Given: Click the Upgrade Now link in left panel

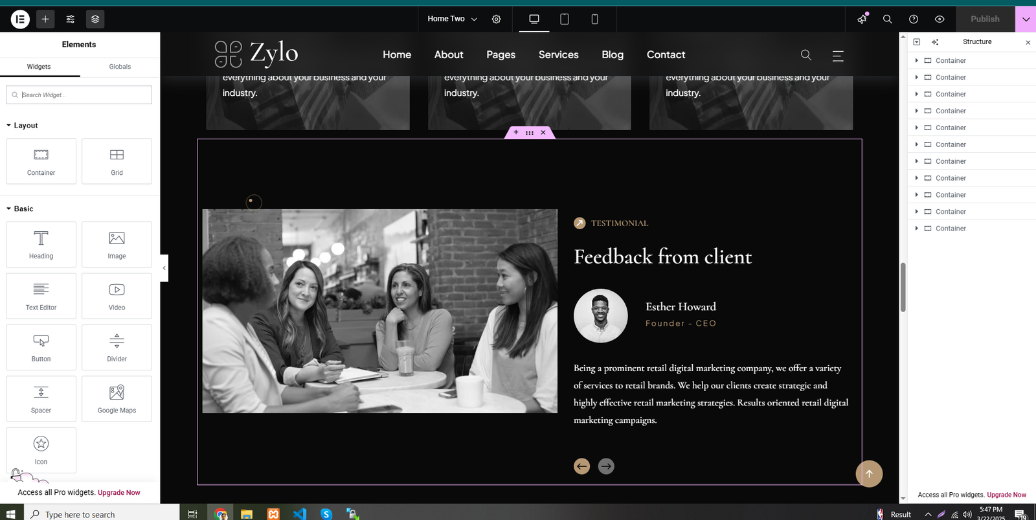Looking at the screenshot, I should 118,493.
